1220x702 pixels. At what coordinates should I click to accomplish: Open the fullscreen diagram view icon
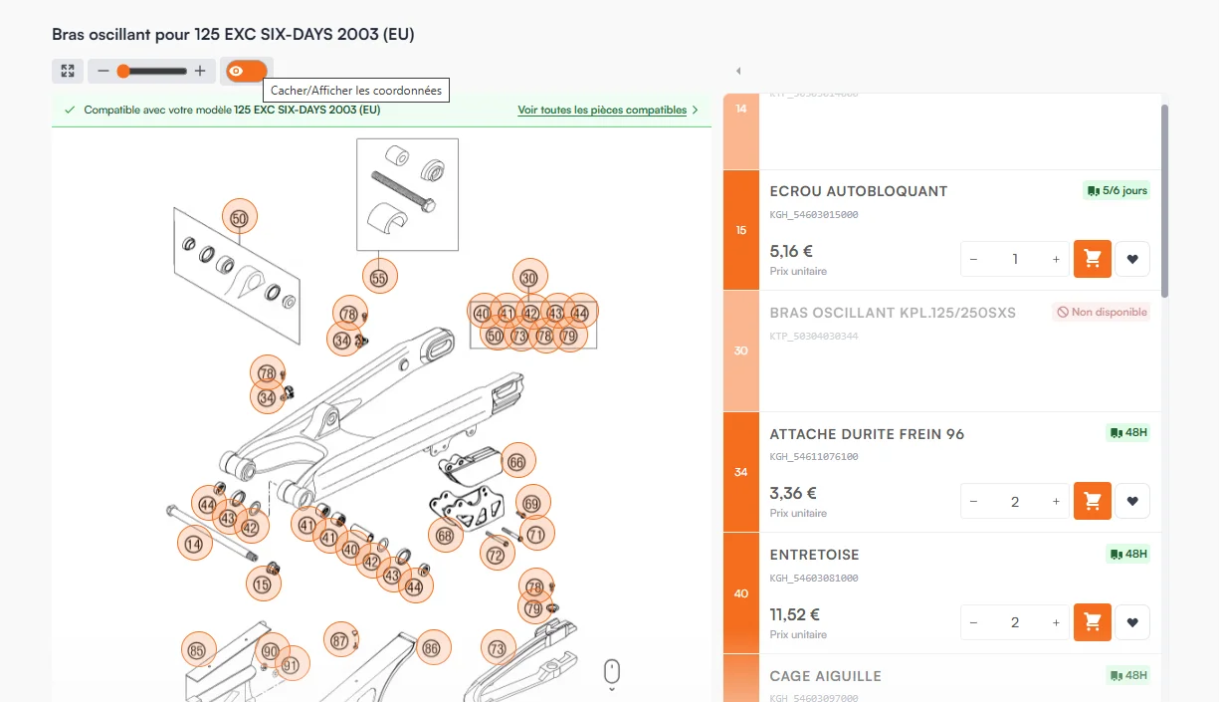tap(67, 71)
